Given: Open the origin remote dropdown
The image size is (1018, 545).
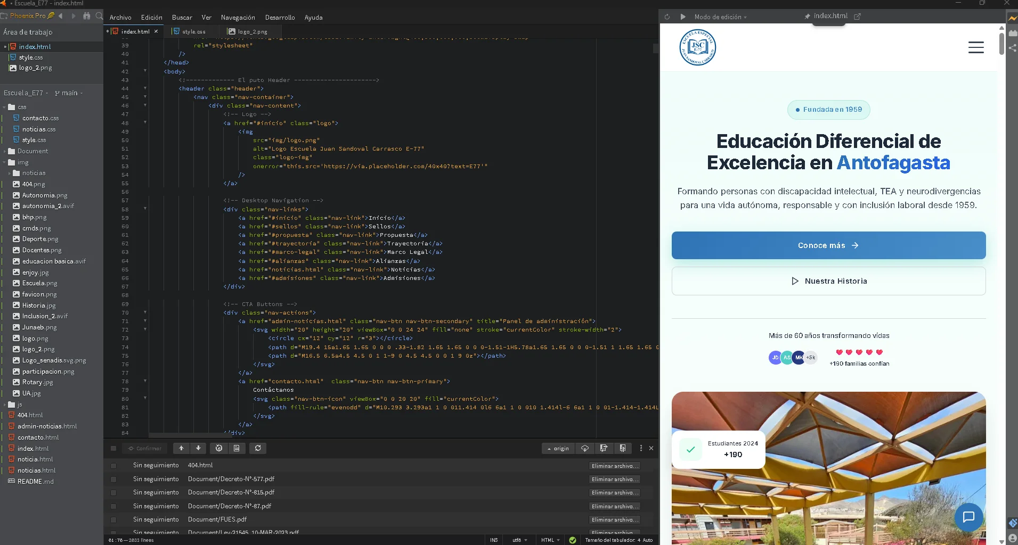Looking at the screenshot, I should 558,448.
